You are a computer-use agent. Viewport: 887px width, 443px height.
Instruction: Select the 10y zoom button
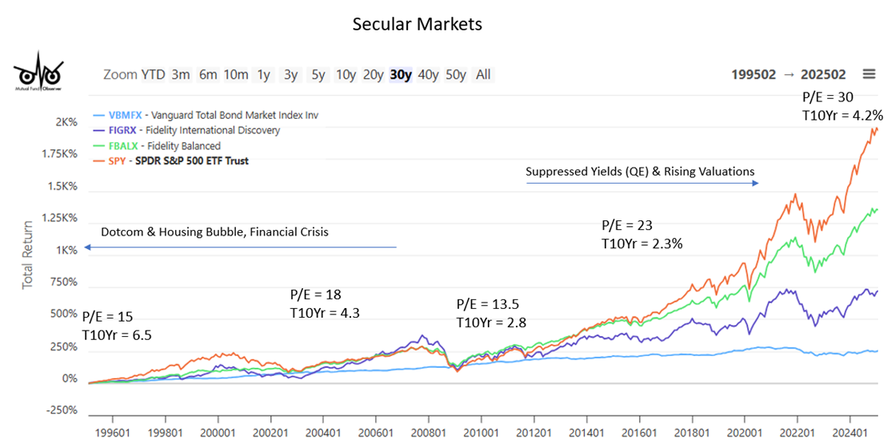[x=346, y=75]
